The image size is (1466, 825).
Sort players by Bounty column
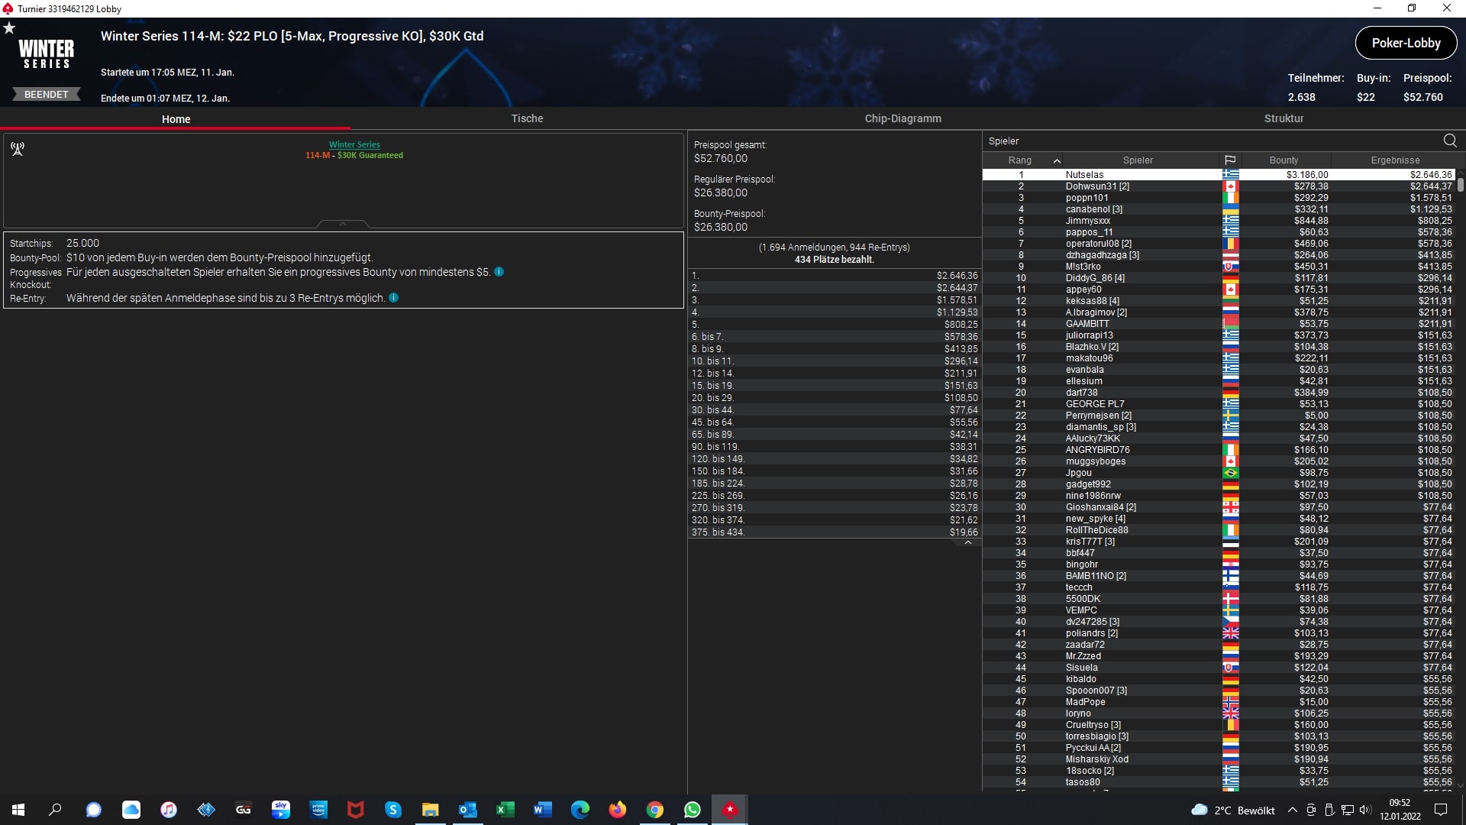point(1284,160)
